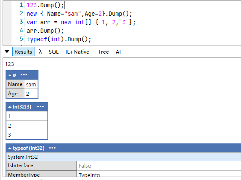This screenshot has height=180, width=241.
Task: Collapse the Int32[3] array table
Action: tap(10, 107)
